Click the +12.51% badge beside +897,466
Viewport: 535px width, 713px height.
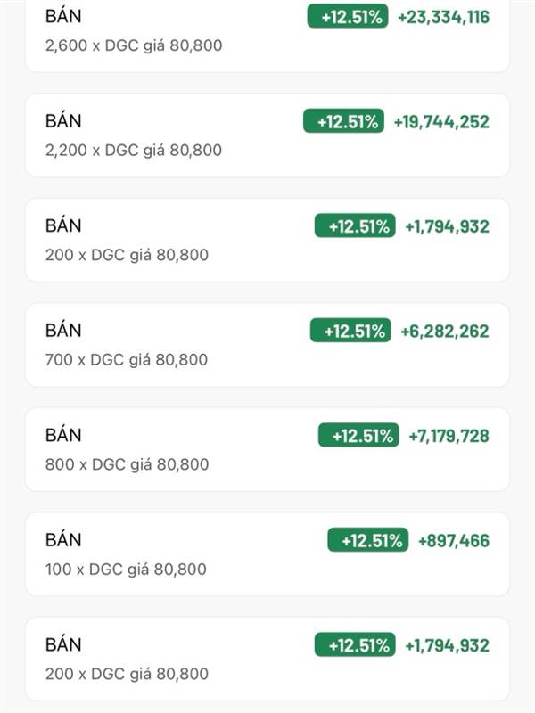coord(367,541)
